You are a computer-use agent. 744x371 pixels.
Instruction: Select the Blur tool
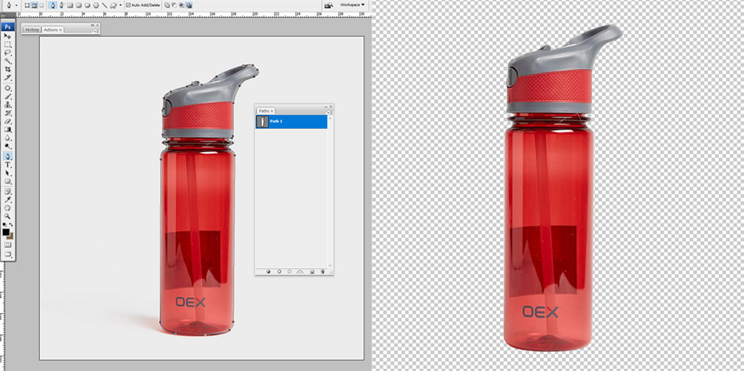tap(7, 138)
